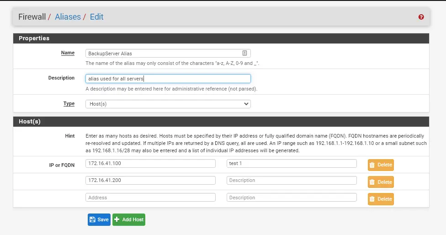
Task: Click into the Name field containing BackupServer Alias
Action: tap(168, 53)
